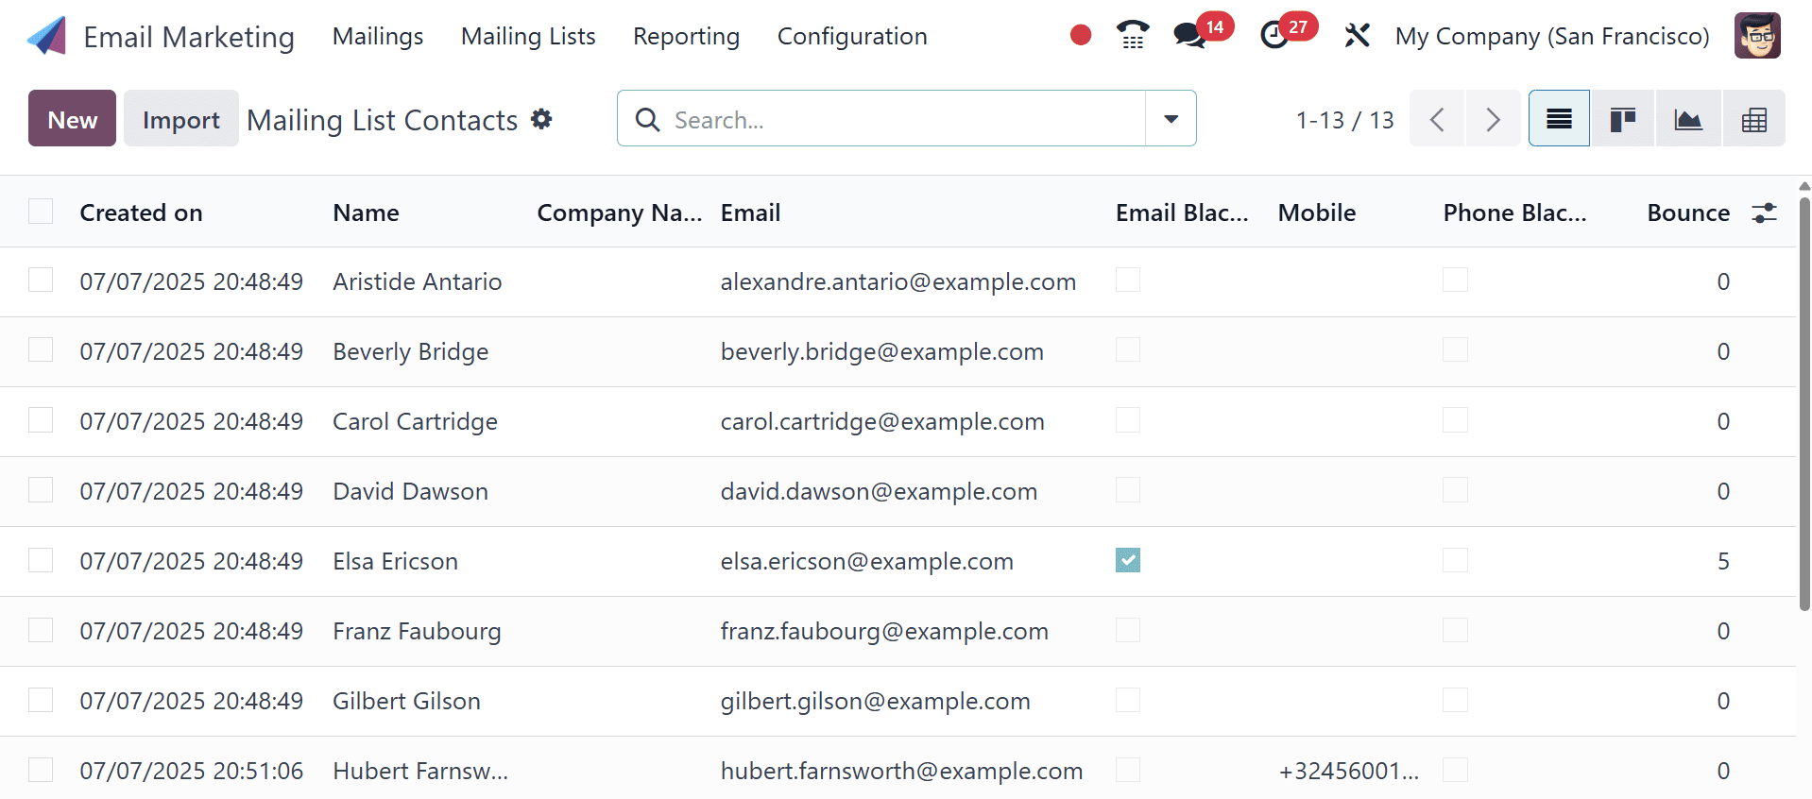Toggle the search options dropdown arrow

(x=1171, y=119)
